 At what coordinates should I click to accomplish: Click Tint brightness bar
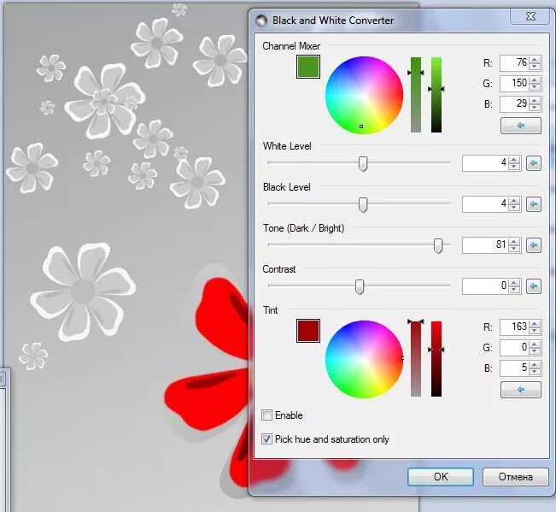point(436,359)
